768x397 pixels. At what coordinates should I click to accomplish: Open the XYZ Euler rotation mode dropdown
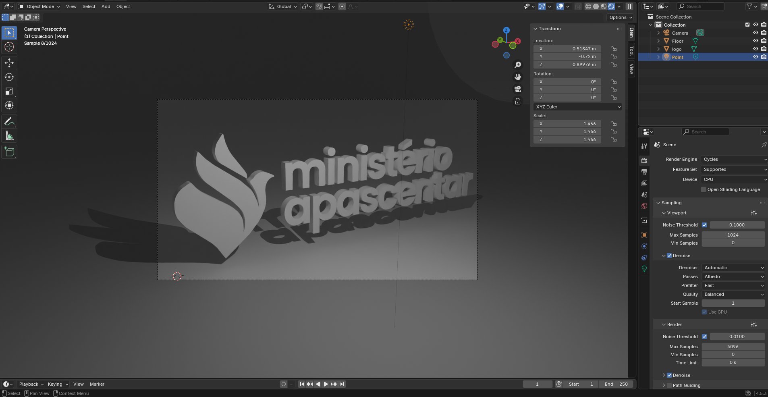577,107
